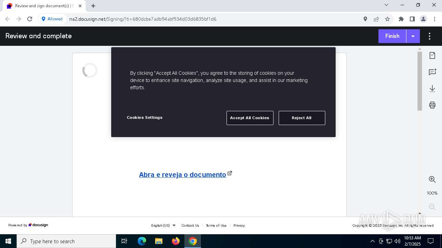This screenshot has height=248, width=442.
Task: Expand the Finish button dropdown arrow
Action: [x=413, y=36]
